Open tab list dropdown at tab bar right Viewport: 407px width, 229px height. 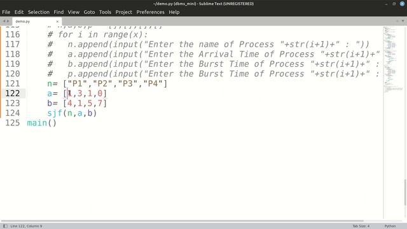click(x=403, y=21)
